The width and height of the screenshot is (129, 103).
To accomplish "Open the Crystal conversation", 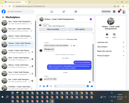I will pos(17,52).
